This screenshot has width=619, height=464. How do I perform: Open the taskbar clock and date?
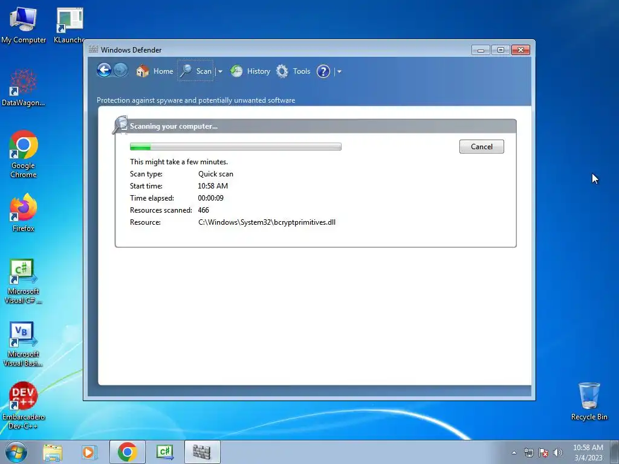(588, 453)
